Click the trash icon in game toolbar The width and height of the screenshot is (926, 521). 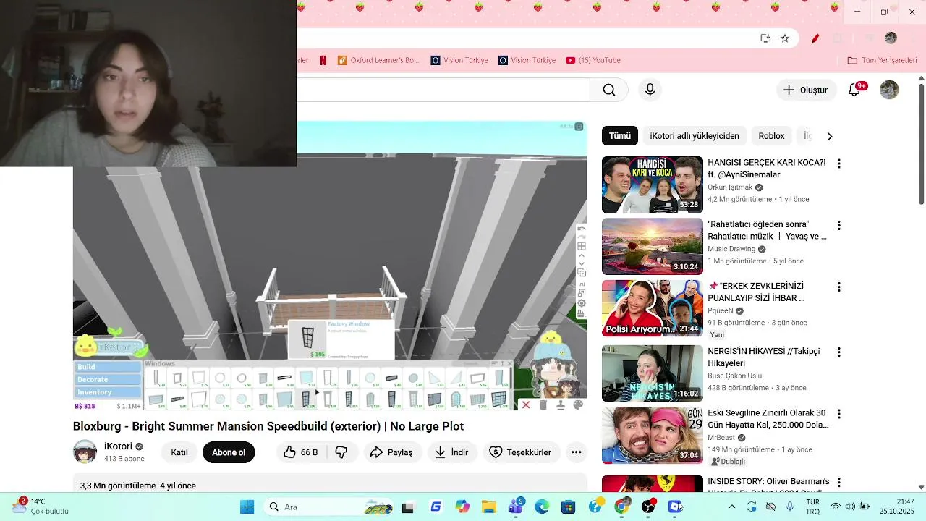coord(543,405)
